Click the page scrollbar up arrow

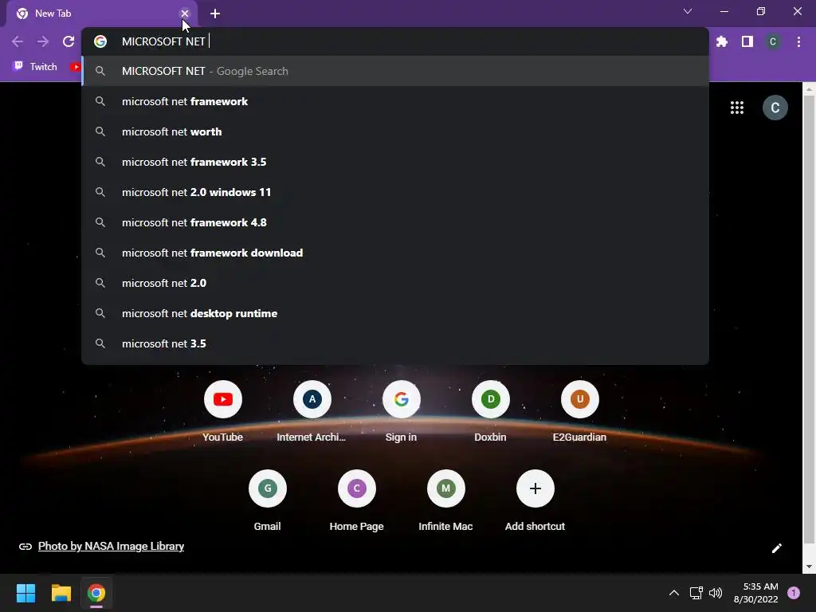point(809,89)
